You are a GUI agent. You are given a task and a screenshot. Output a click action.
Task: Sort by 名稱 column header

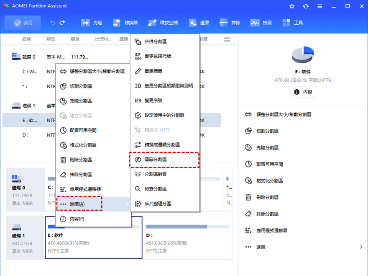click(x=26, y=39)
